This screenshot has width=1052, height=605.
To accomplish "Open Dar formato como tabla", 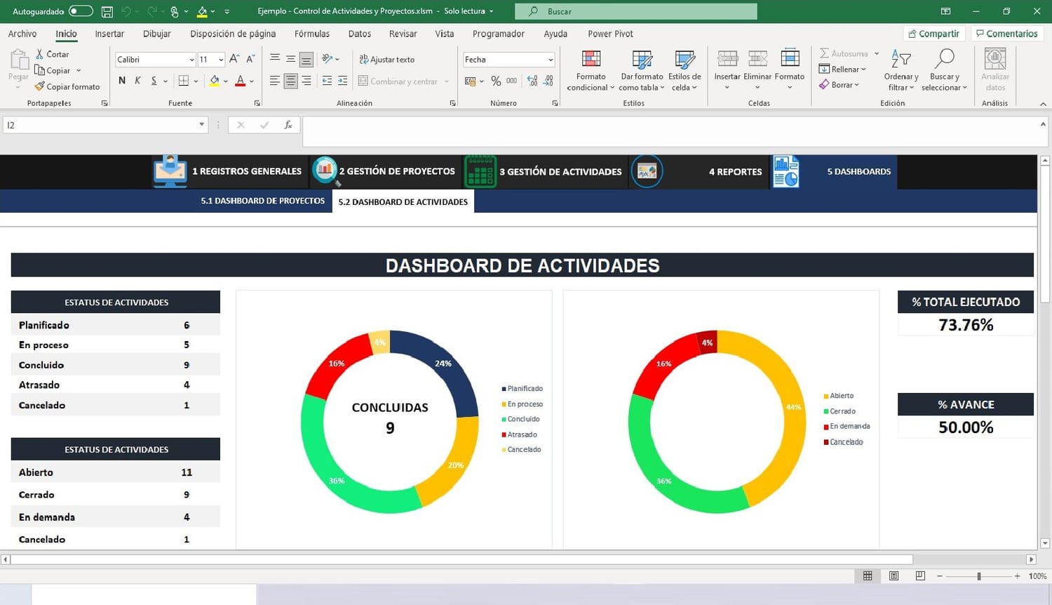I will coord(642,70).
